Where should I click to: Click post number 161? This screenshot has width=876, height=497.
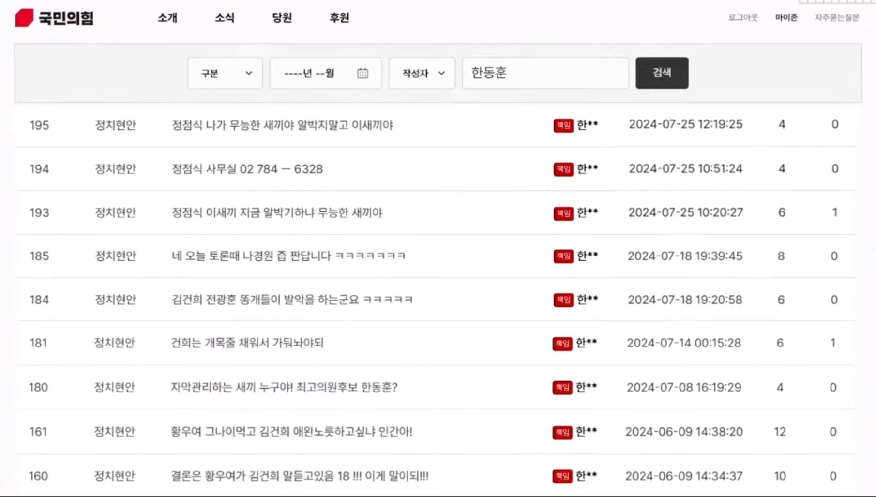coord(38,431)
